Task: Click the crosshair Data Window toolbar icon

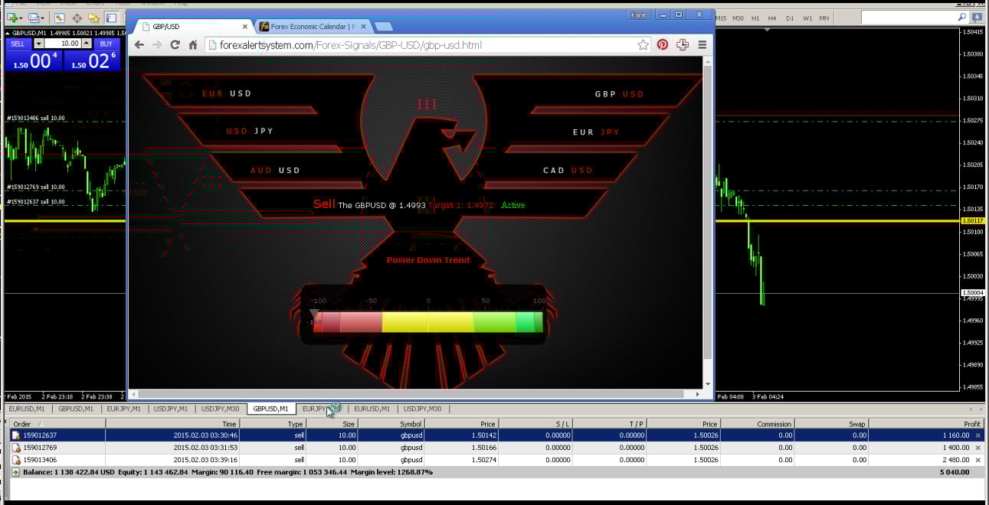Action: (77, 18)
